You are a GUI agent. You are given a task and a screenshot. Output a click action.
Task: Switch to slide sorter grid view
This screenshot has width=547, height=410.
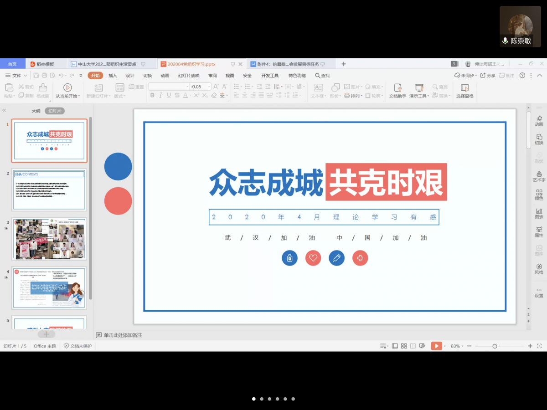[x=404, y=346]
